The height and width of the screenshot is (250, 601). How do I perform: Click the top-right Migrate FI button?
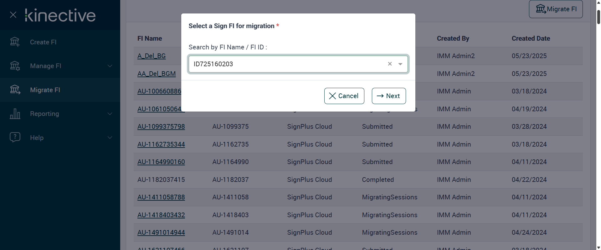556,9
